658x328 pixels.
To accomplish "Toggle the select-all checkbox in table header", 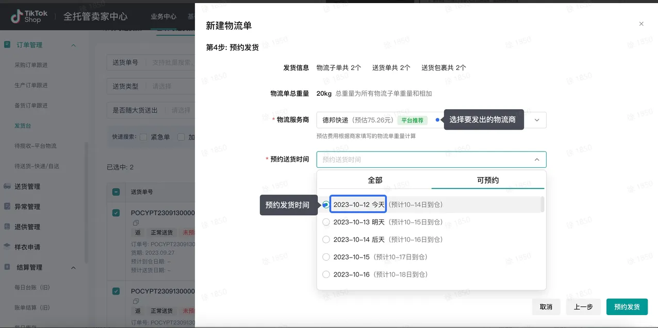I will 116,192.
